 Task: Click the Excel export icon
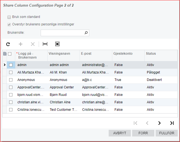pyautogui.click(x=57, y=44)
